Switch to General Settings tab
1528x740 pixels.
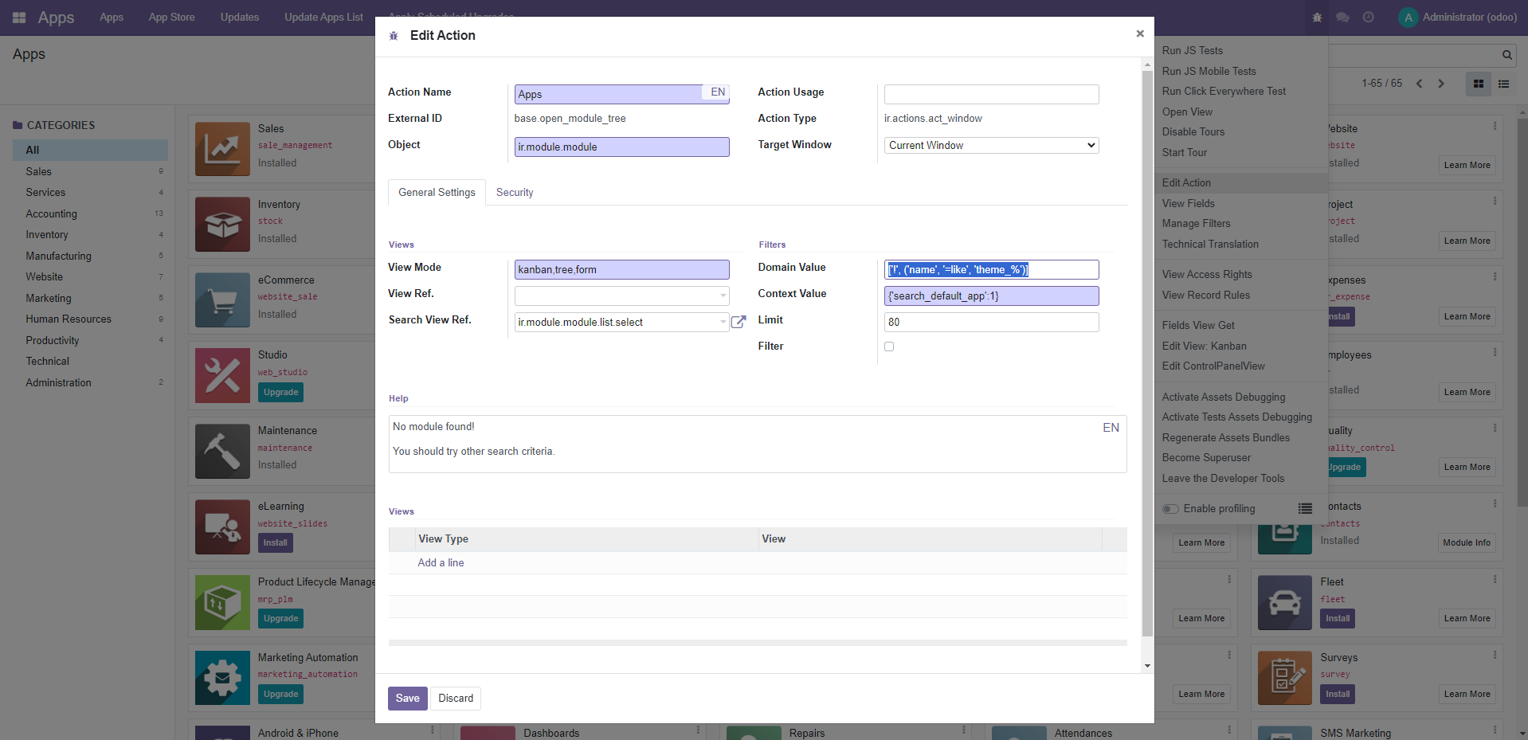pyautogui.click(x=437, y=192)
